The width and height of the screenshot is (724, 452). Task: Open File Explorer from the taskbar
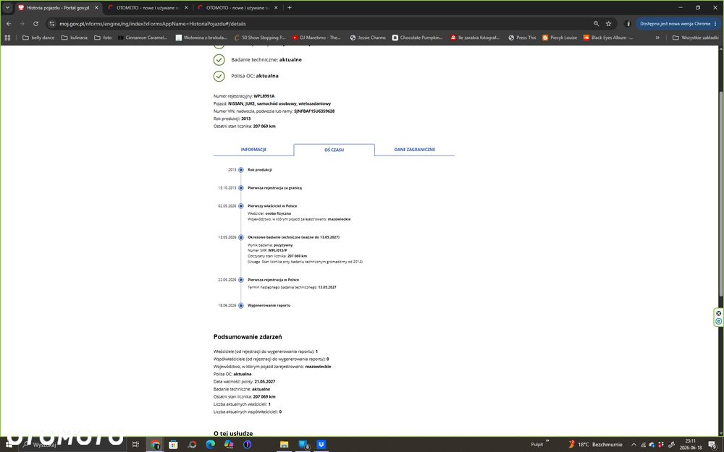point(284,444)
